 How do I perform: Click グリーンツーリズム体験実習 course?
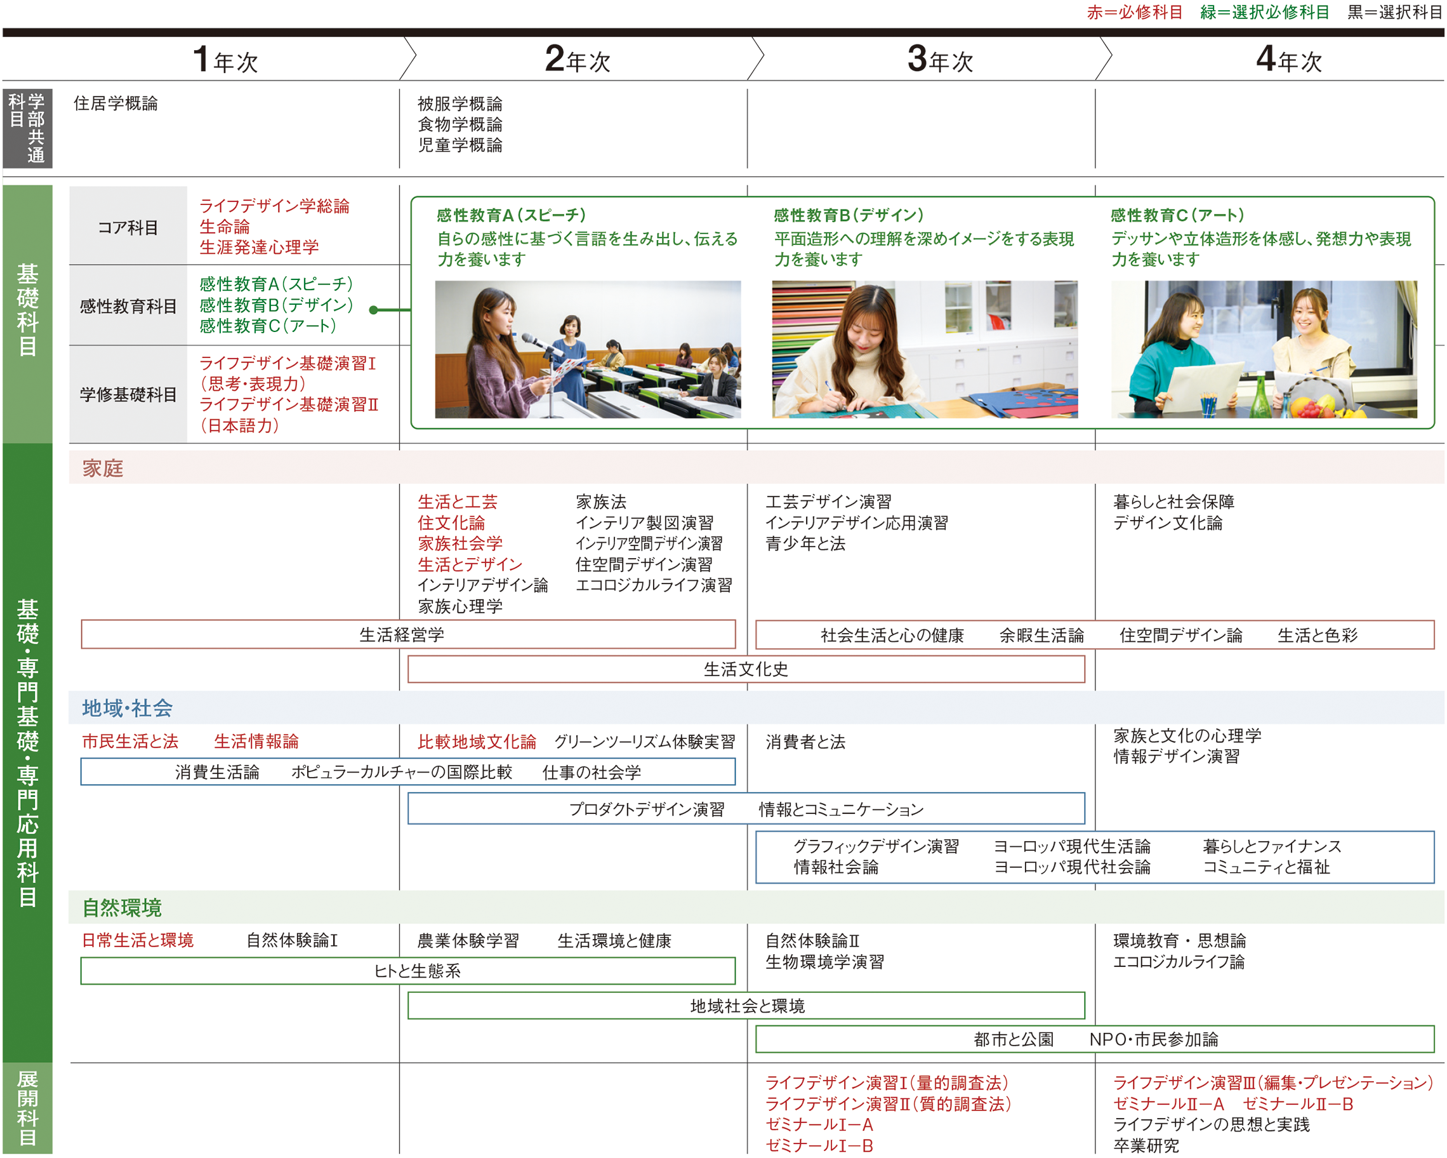(644, 741)
